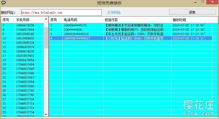The height and width of the screenshot is (119, 219).
Task: Click the chat bubble app icon
Action: pos(3,2)
